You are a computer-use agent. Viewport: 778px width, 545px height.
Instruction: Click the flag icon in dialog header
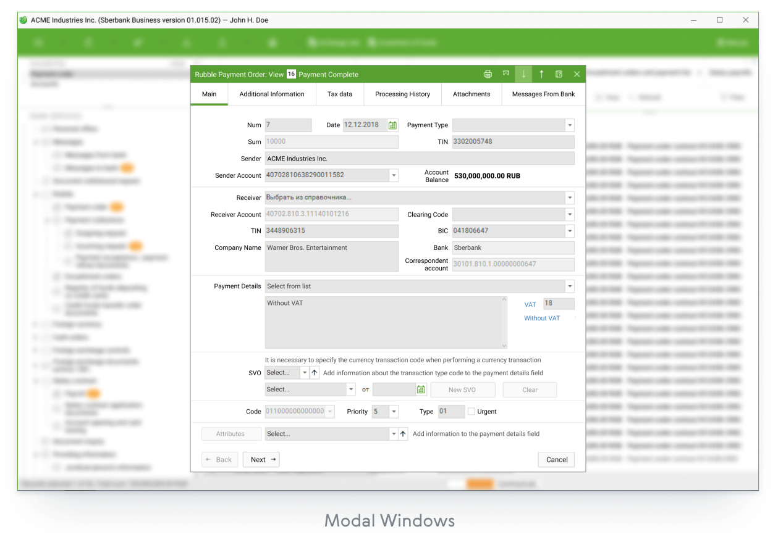pyautogui.click(x=505, y=74)
